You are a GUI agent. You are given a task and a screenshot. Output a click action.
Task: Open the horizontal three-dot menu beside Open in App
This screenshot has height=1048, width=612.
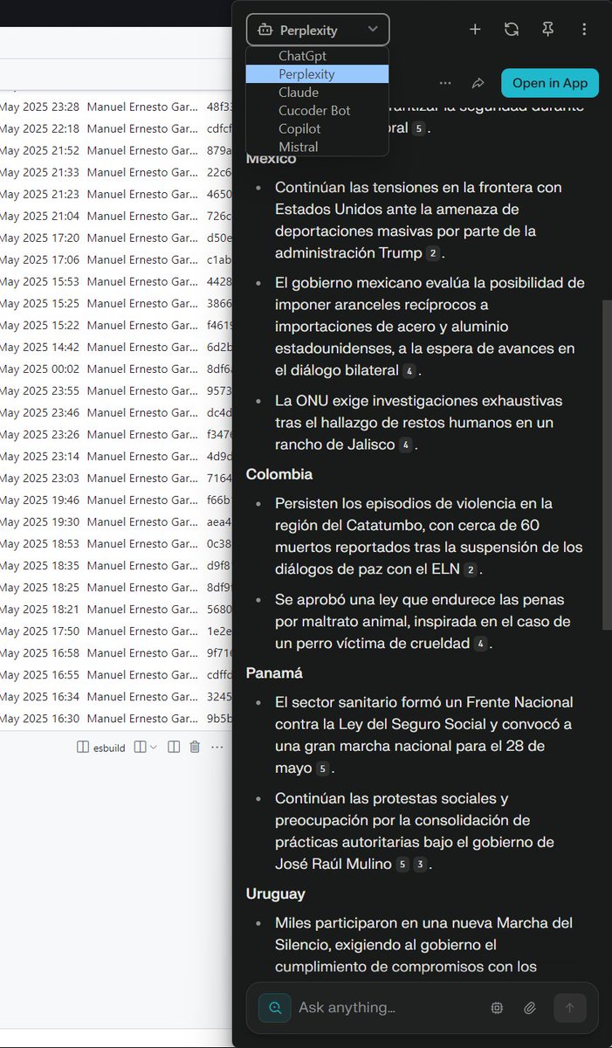pyautogui.click(x=445, y=83)
